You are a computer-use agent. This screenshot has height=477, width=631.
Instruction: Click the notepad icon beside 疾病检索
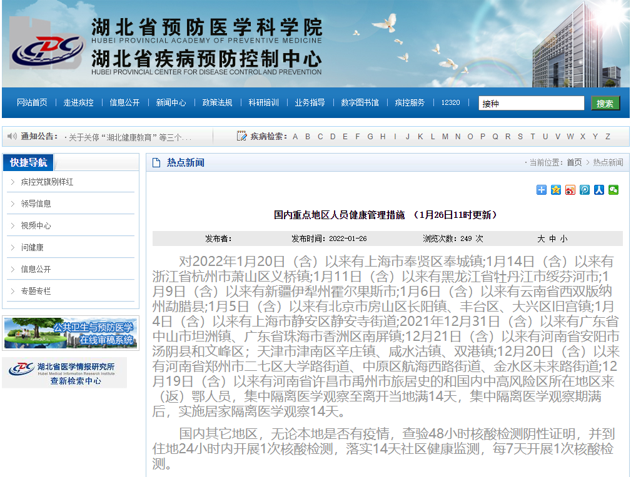click(x=242, y=136)
